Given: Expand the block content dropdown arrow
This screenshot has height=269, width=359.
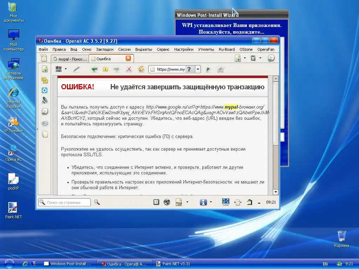Looking at the screenshot, I should pos(187,202).
